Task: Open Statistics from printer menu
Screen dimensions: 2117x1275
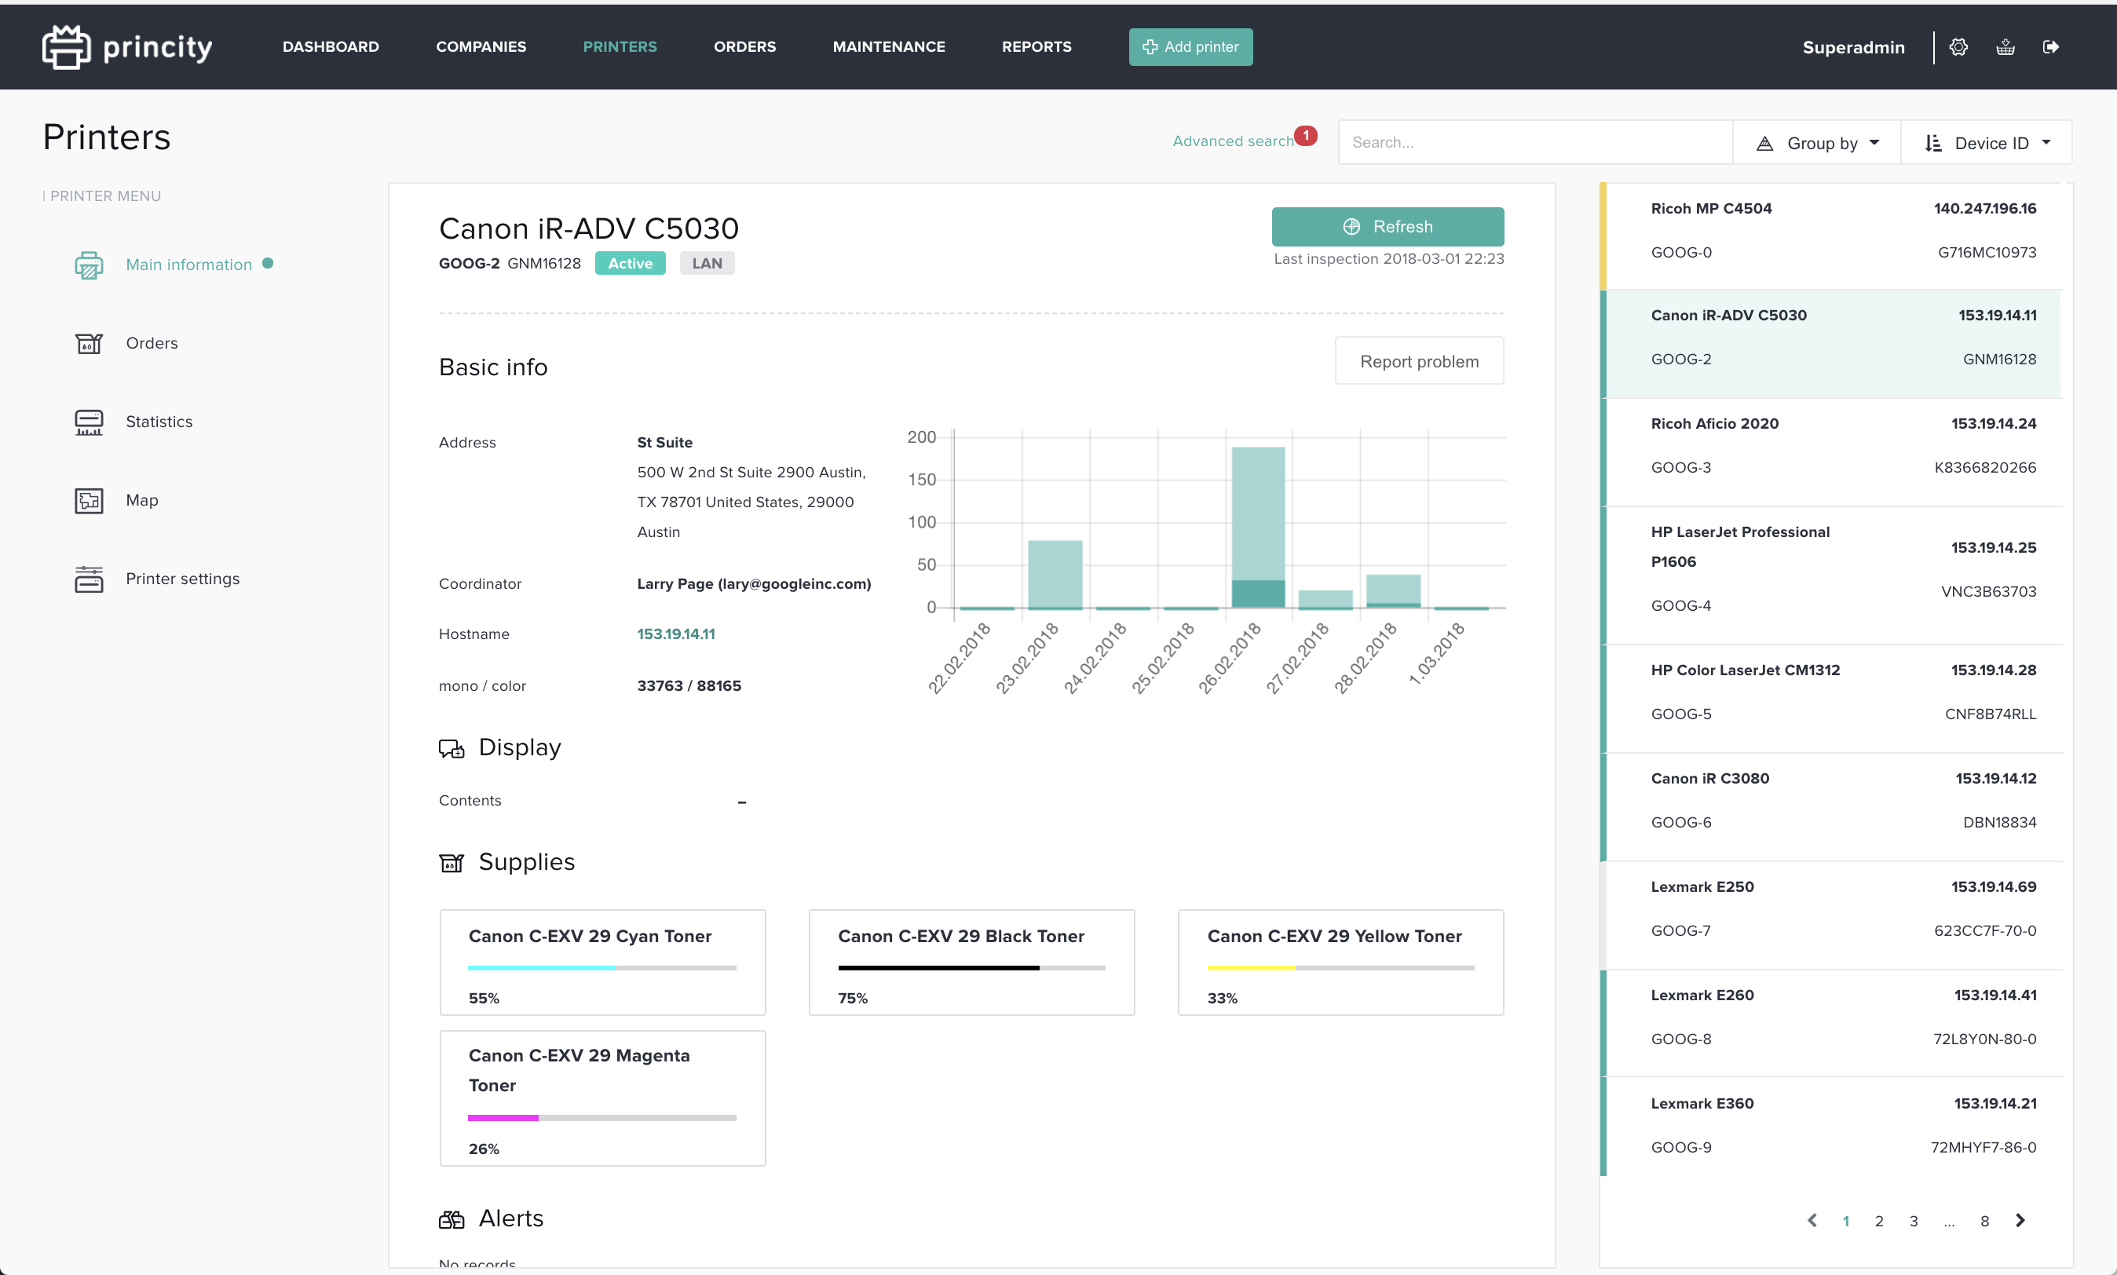Action: pos(159,422)
